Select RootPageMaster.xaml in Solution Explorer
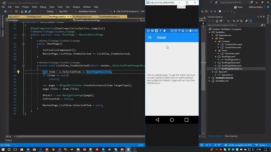The width and height of the screenshot is (271, 152). pos(231,66)
